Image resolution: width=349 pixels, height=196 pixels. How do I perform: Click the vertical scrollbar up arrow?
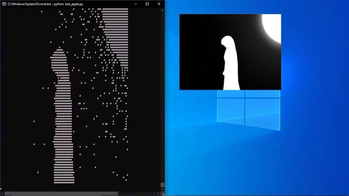click(163, 10)
